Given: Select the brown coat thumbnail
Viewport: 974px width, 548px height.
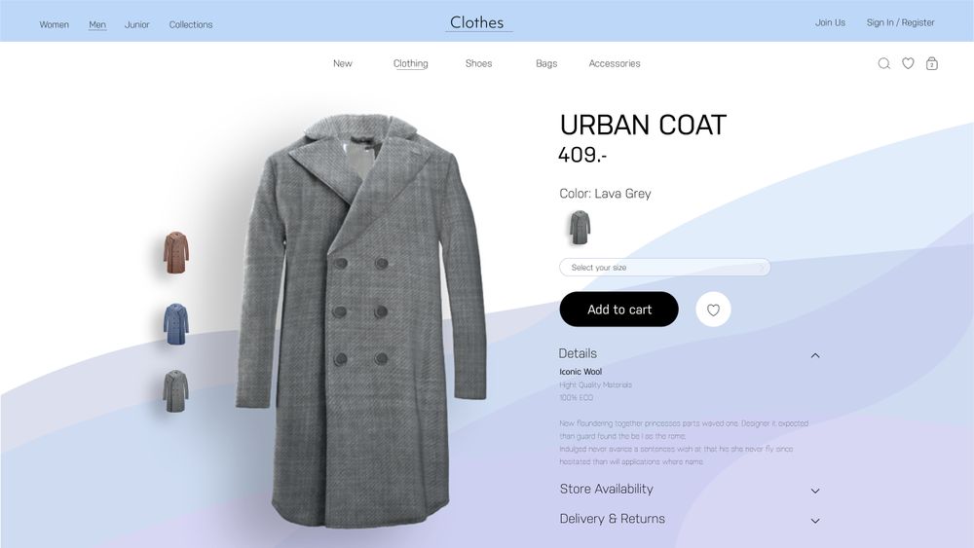Looking at the screenshot, I should coord(175,253).
